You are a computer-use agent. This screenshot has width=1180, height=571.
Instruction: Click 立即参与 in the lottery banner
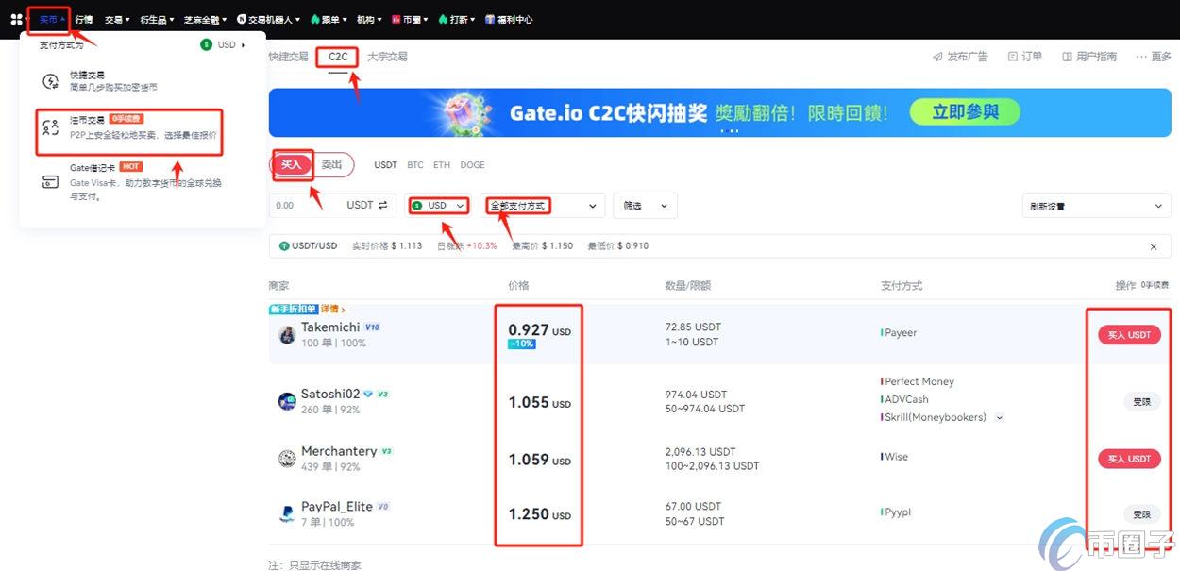click(x=964, y=111)
